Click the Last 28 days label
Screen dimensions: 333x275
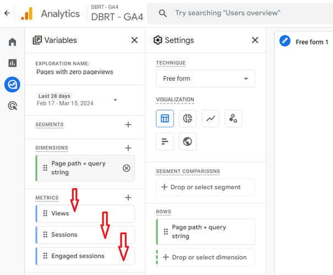coord(54,96)
